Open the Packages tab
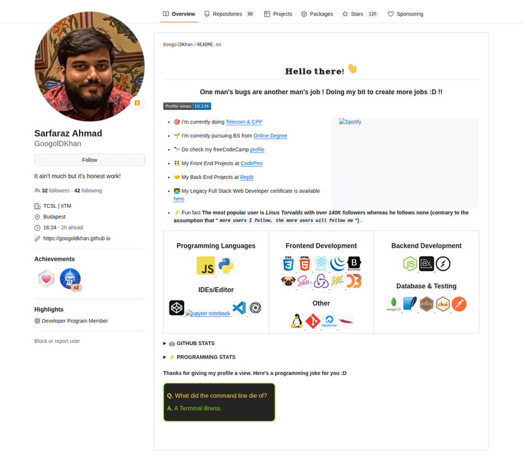The height and width of the screenshot is (458, 523). [x=317, y=14]
